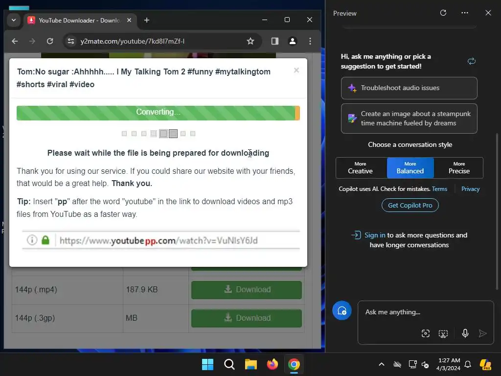Reload the y2mate page

tap(50, 41)
